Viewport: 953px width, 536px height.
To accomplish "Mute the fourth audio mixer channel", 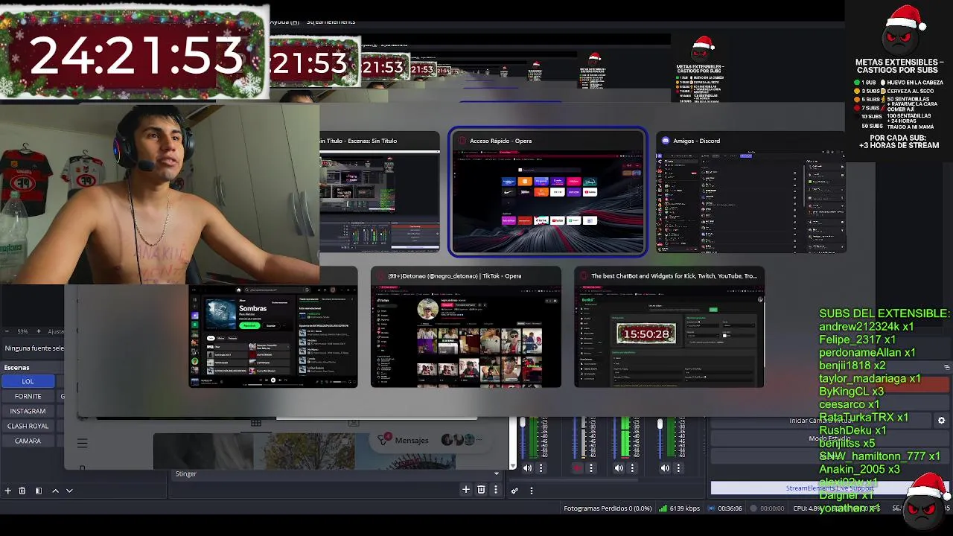I will (x=665, y=468).
